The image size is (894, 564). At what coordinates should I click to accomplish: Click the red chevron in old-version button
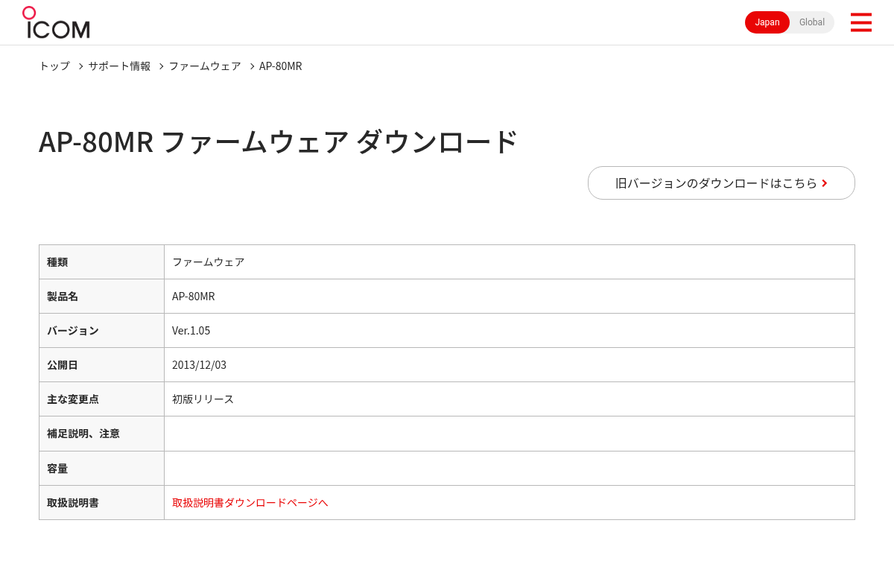pos(825,183)
